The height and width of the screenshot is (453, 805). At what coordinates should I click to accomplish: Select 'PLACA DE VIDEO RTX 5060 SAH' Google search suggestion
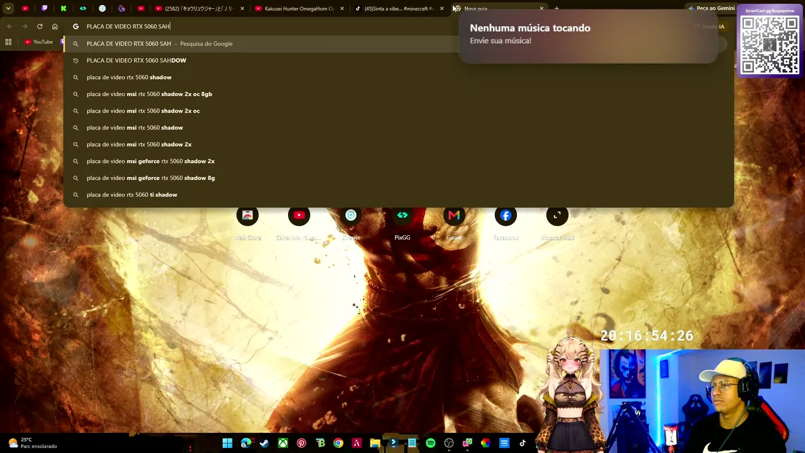tap(398, 43)
